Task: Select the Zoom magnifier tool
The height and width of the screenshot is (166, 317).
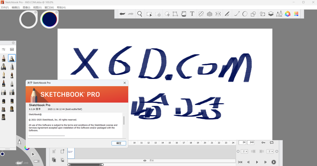Action: click(140, 14)
